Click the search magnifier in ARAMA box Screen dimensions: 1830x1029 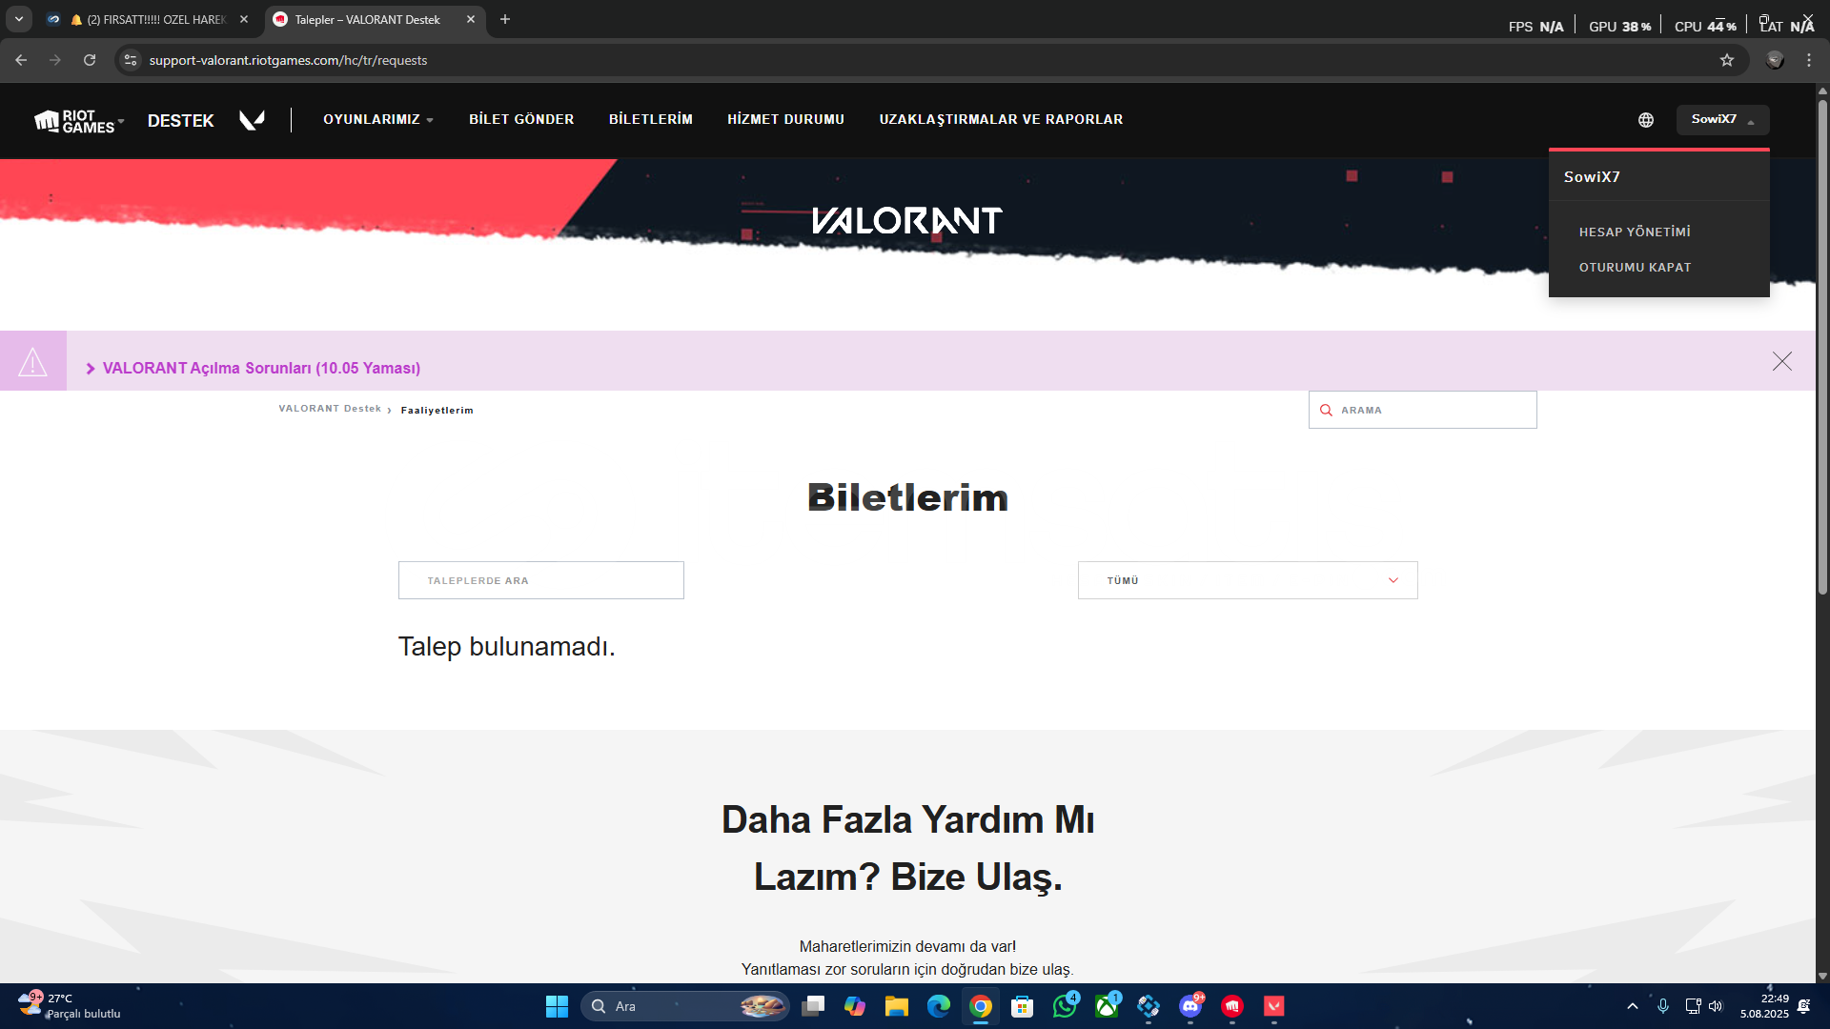click(1326, 411)
